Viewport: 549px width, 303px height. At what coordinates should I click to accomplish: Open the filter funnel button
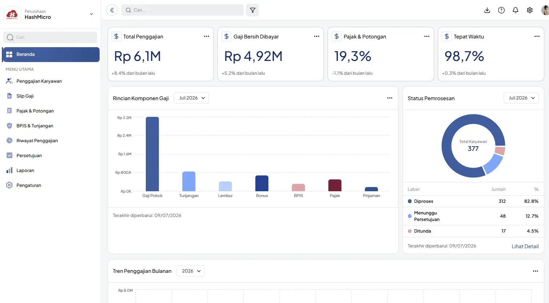[x=253, y=10]
